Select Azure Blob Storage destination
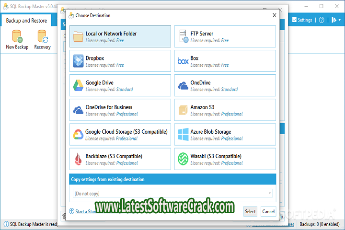 click(x=225, y=135)
